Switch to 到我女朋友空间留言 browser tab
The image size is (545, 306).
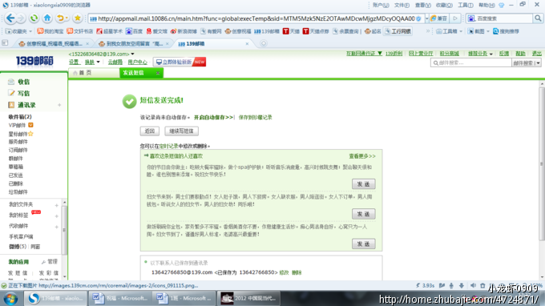pyautogui.click(x=133, y=44)
